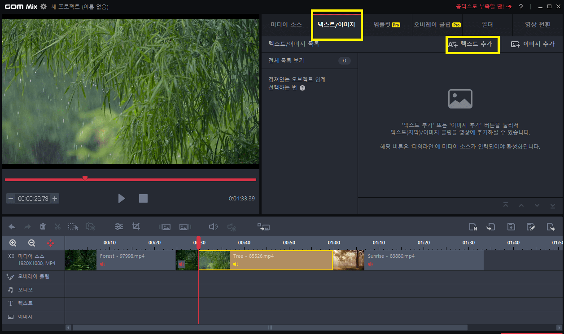The width and height of the screenshot is (564, 334).
Task: Collapse panel using downward chevron
Action: coord(537,205)
